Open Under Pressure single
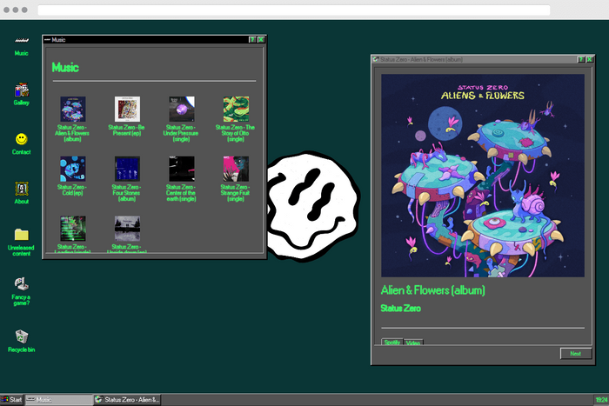 [x=182, y=109]
